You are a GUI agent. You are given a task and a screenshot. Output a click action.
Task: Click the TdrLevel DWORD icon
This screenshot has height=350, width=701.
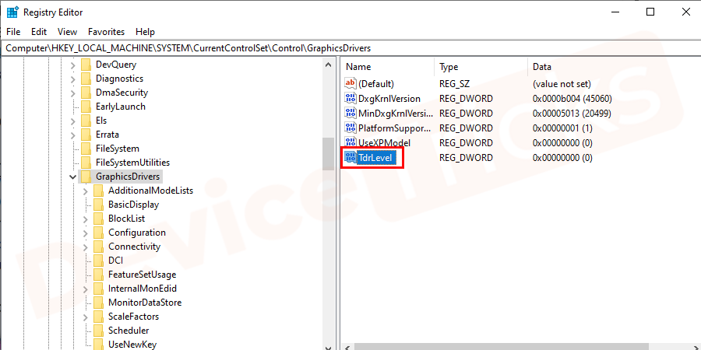click(350, 158)
